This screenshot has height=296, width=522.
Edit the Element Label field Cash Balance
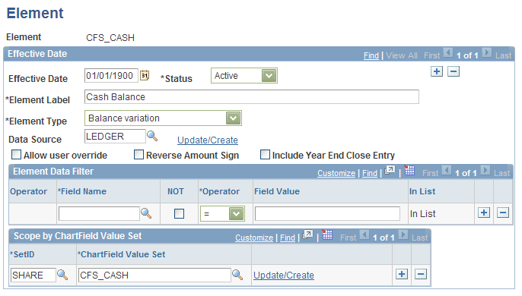click(x=252, y=96)
